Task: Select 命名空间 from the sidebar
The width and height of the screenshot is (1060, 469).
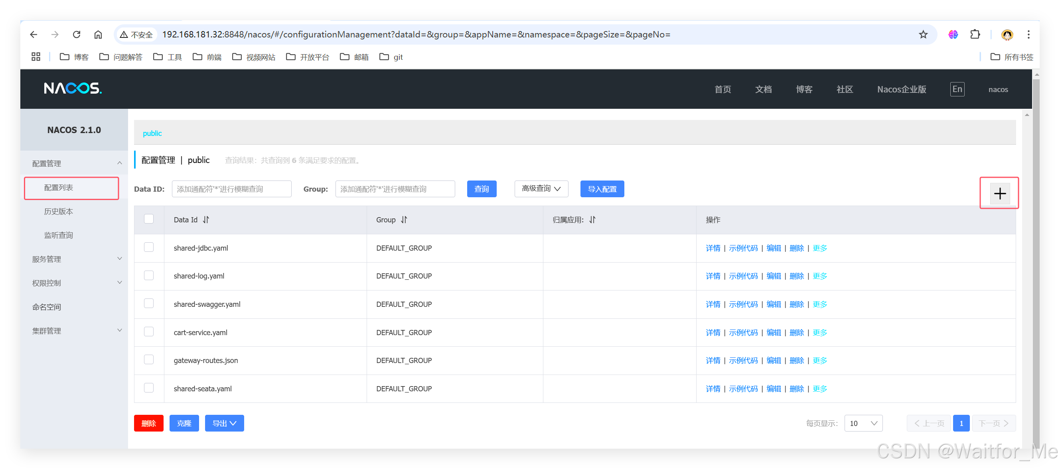Action: click(47, 307)
